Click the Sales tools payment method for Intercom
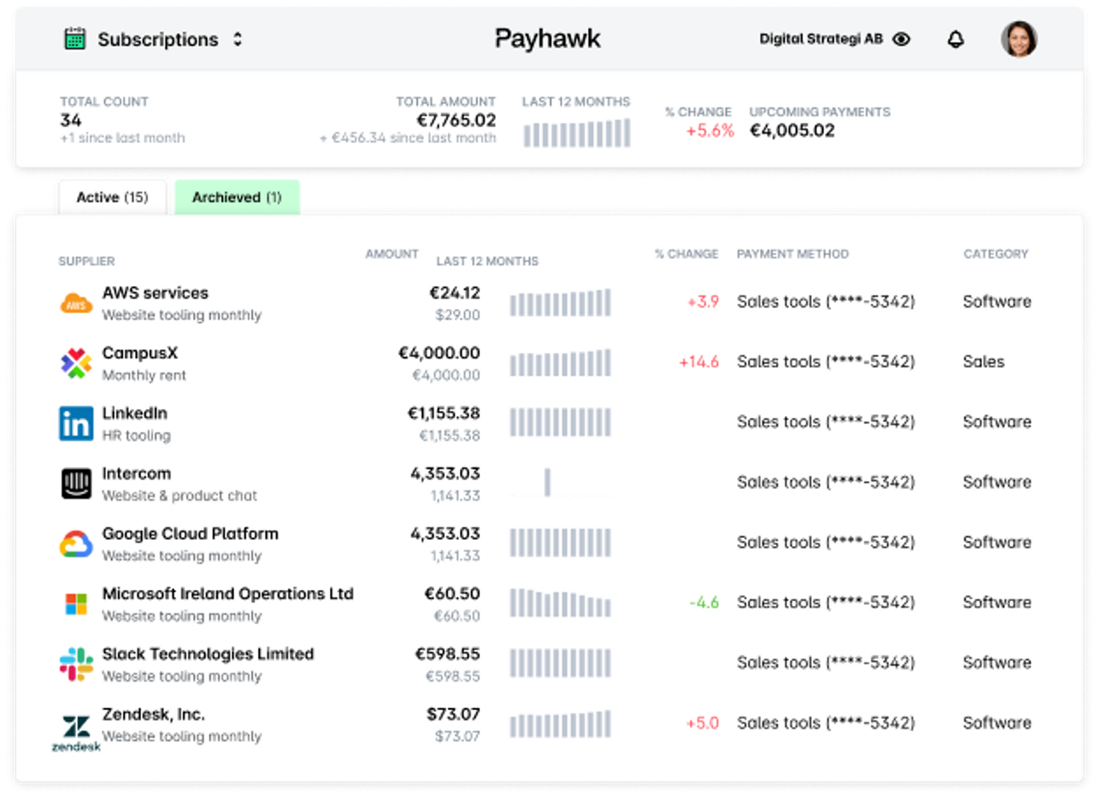 pyautogui.click(x=826, y=482)
